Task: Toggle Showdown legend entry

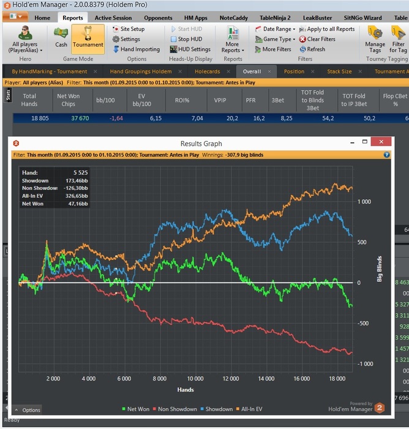Action: coord(217,409)
